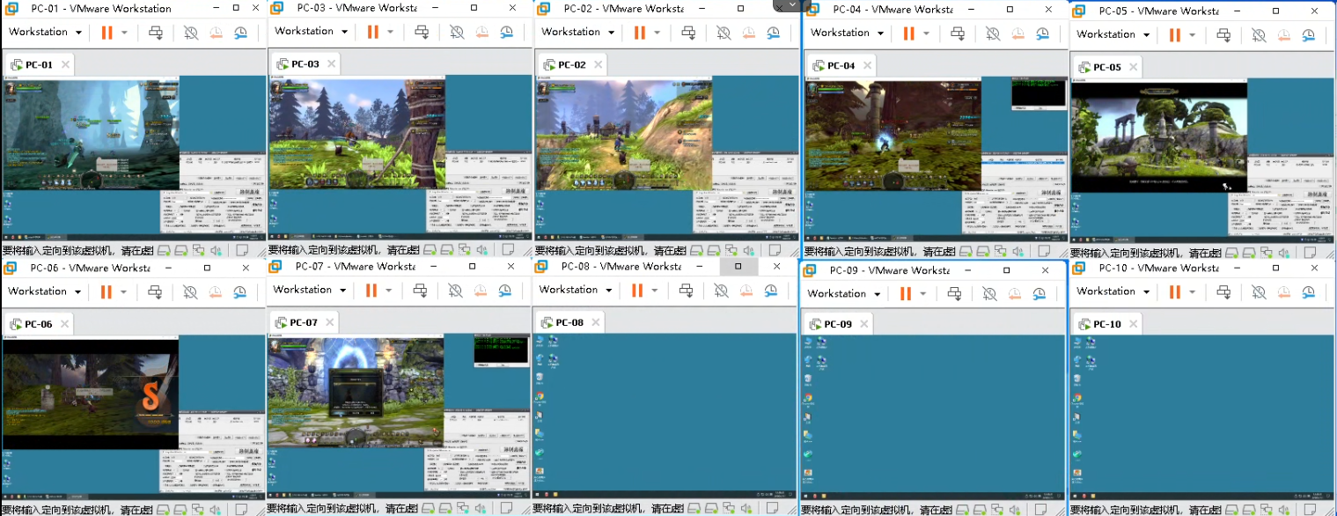Select Recycle Bin on the PC-09 desktop
This screenshot has width=1337, height=516.
[808, 379]
